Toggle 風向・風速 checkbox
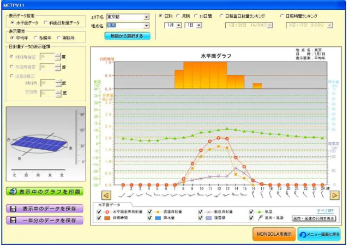The image size is (349, 245). coord(251,218)
